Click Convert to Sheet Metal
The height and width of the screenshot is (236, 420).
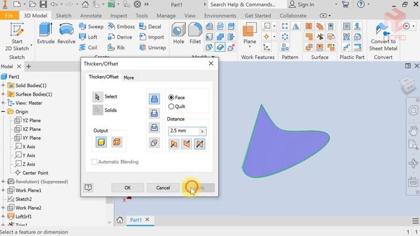(383, 37)
